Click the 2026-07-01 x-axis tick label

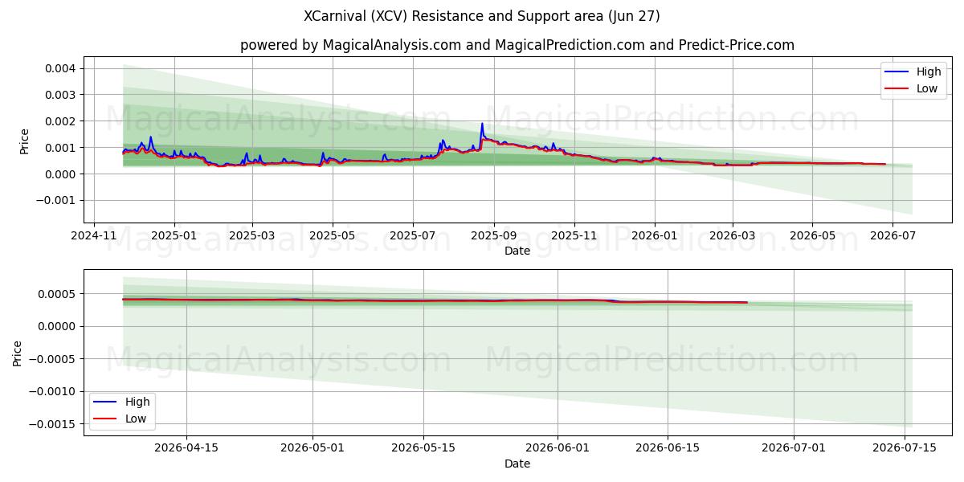794,449
